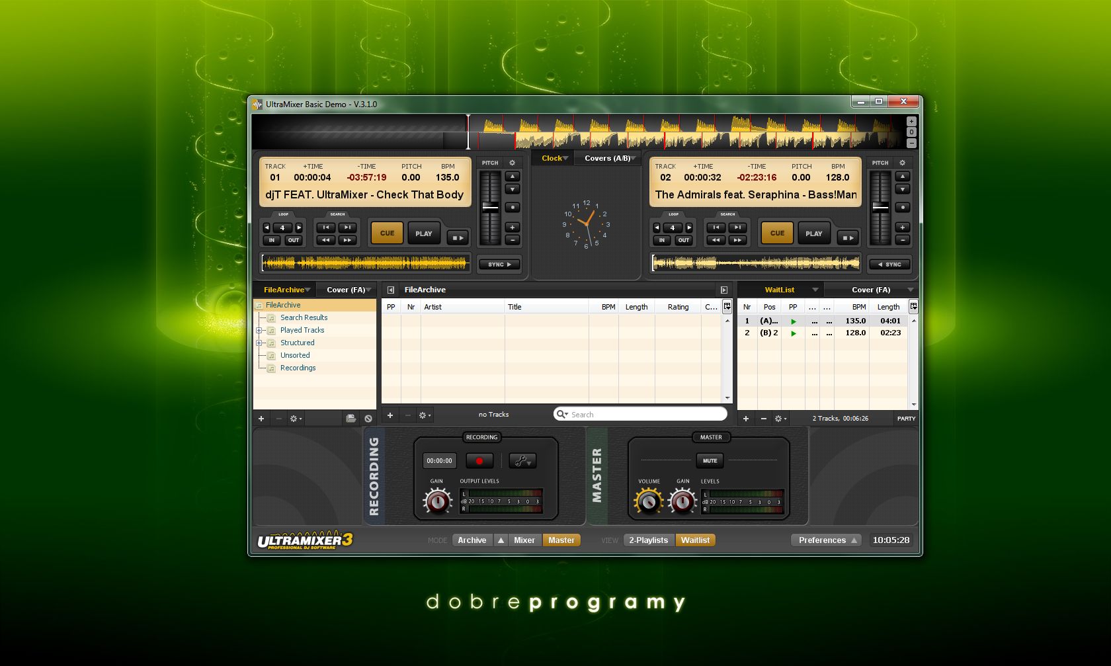
Task: Open recording settings wrench button
Action: pyautogui.click(x=522, y=461)
